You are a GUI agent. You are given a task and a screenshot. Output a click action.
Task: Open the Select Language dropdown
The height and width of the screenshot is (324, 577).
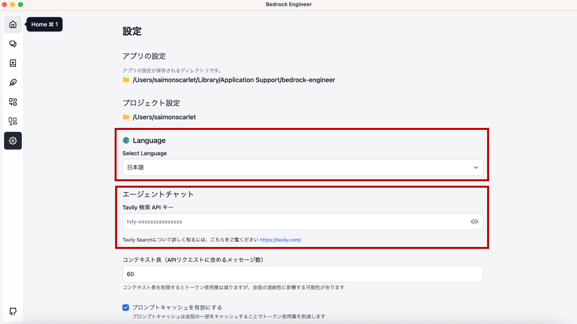(x=303, y=167)
